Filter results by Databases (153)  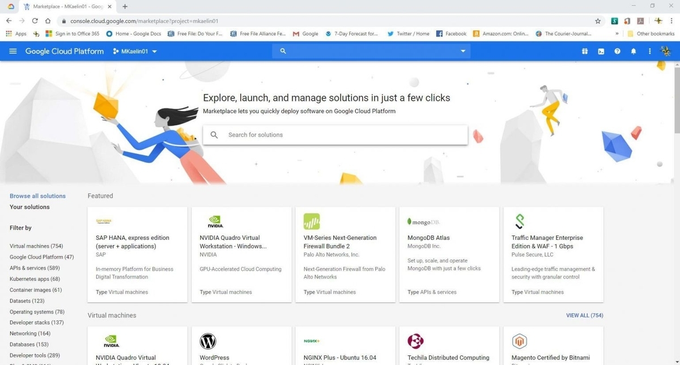29,344
